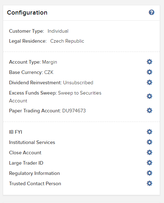Click the Margin account type value
Screen dimensions: 164x203
coord(50,62)
